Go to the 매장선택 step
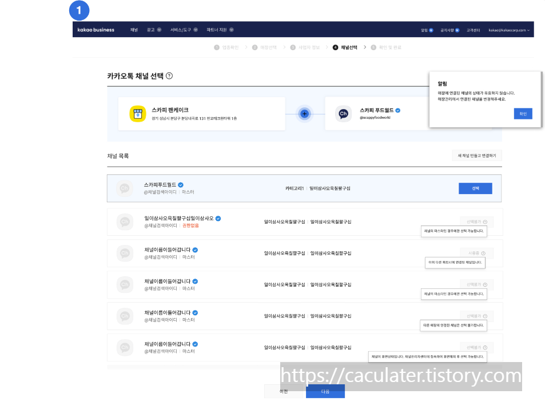Screen dimensions: 545x414 coord(268,47)
